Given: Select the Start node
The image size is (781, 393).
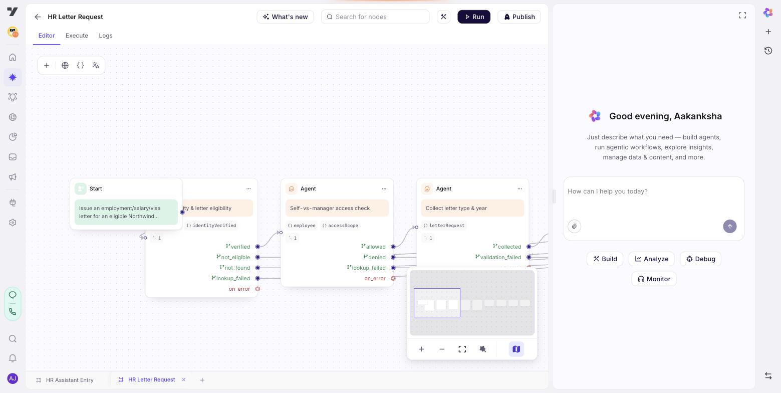Looking at the screenshot, I should (x=126, y=204).
